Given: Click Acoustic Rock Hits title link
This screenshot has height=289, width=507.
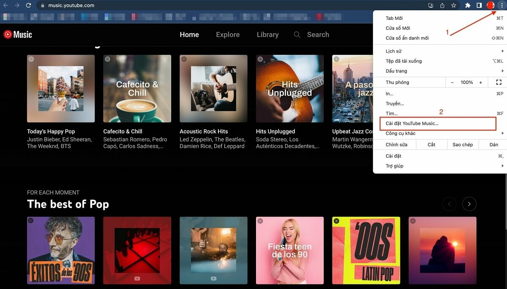Looking at the screenshot, I should (204, 131).
